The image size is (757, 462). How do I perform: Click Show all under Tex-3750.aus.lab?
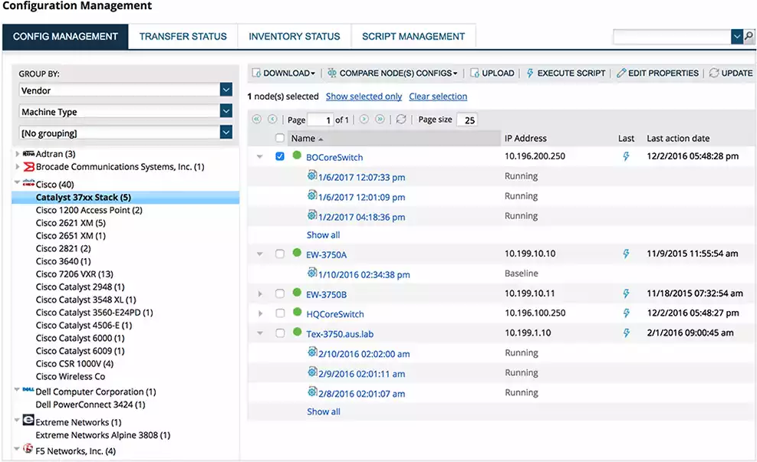coord(324,411)
